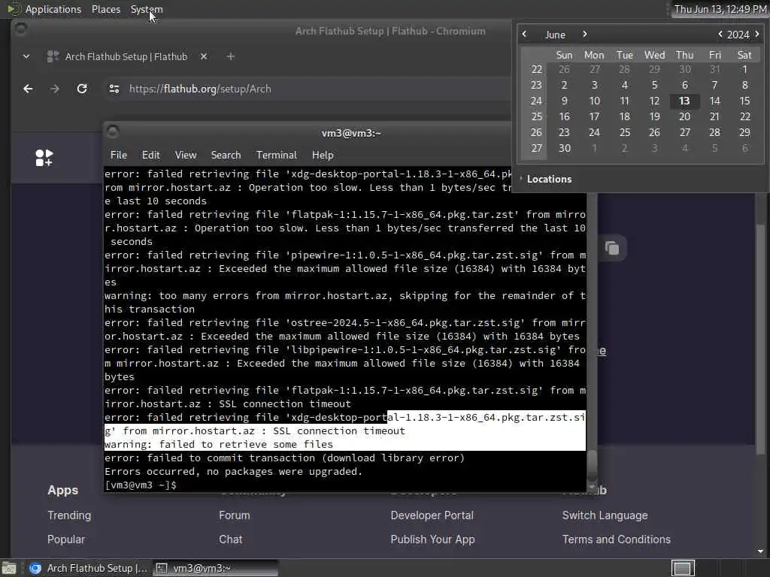Click the Trending link in footer
Viewport: 770px width, 577px height.
pyautogui.click(x=69, y=515)
